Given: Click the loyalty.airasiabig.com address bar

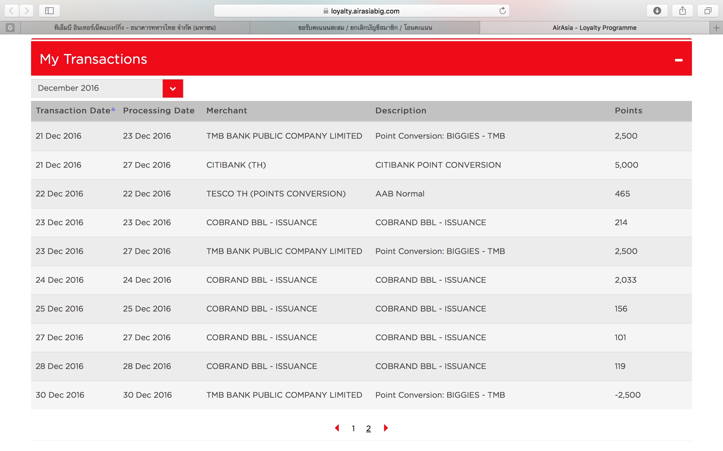Looking at the screenshot, I should 361,11.
